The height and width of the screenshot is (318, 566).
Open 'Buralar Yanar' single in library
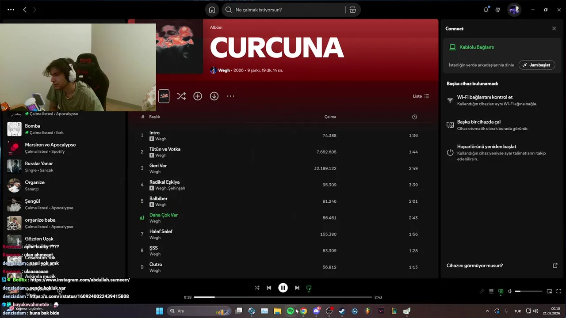[64, 167]
